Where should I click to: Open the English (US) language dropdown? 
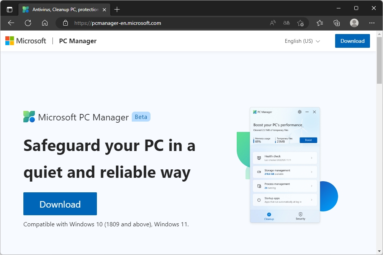(x=302, y=41)
